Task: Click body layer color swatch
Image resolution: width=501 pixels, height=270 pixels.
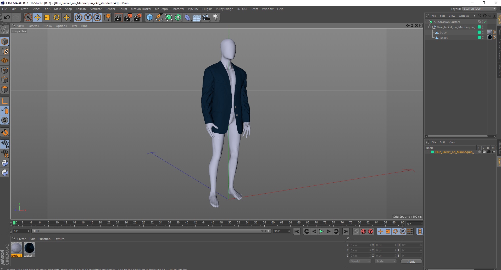Action: pyautogui.click(x=479, y=32)
